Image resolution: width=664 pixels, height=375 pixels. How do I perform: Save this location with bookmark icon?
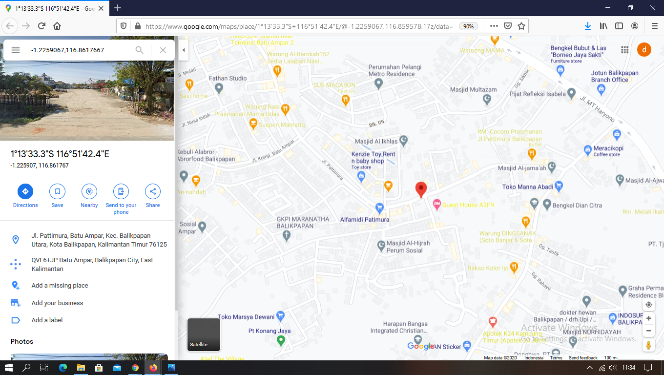[57, 191]
